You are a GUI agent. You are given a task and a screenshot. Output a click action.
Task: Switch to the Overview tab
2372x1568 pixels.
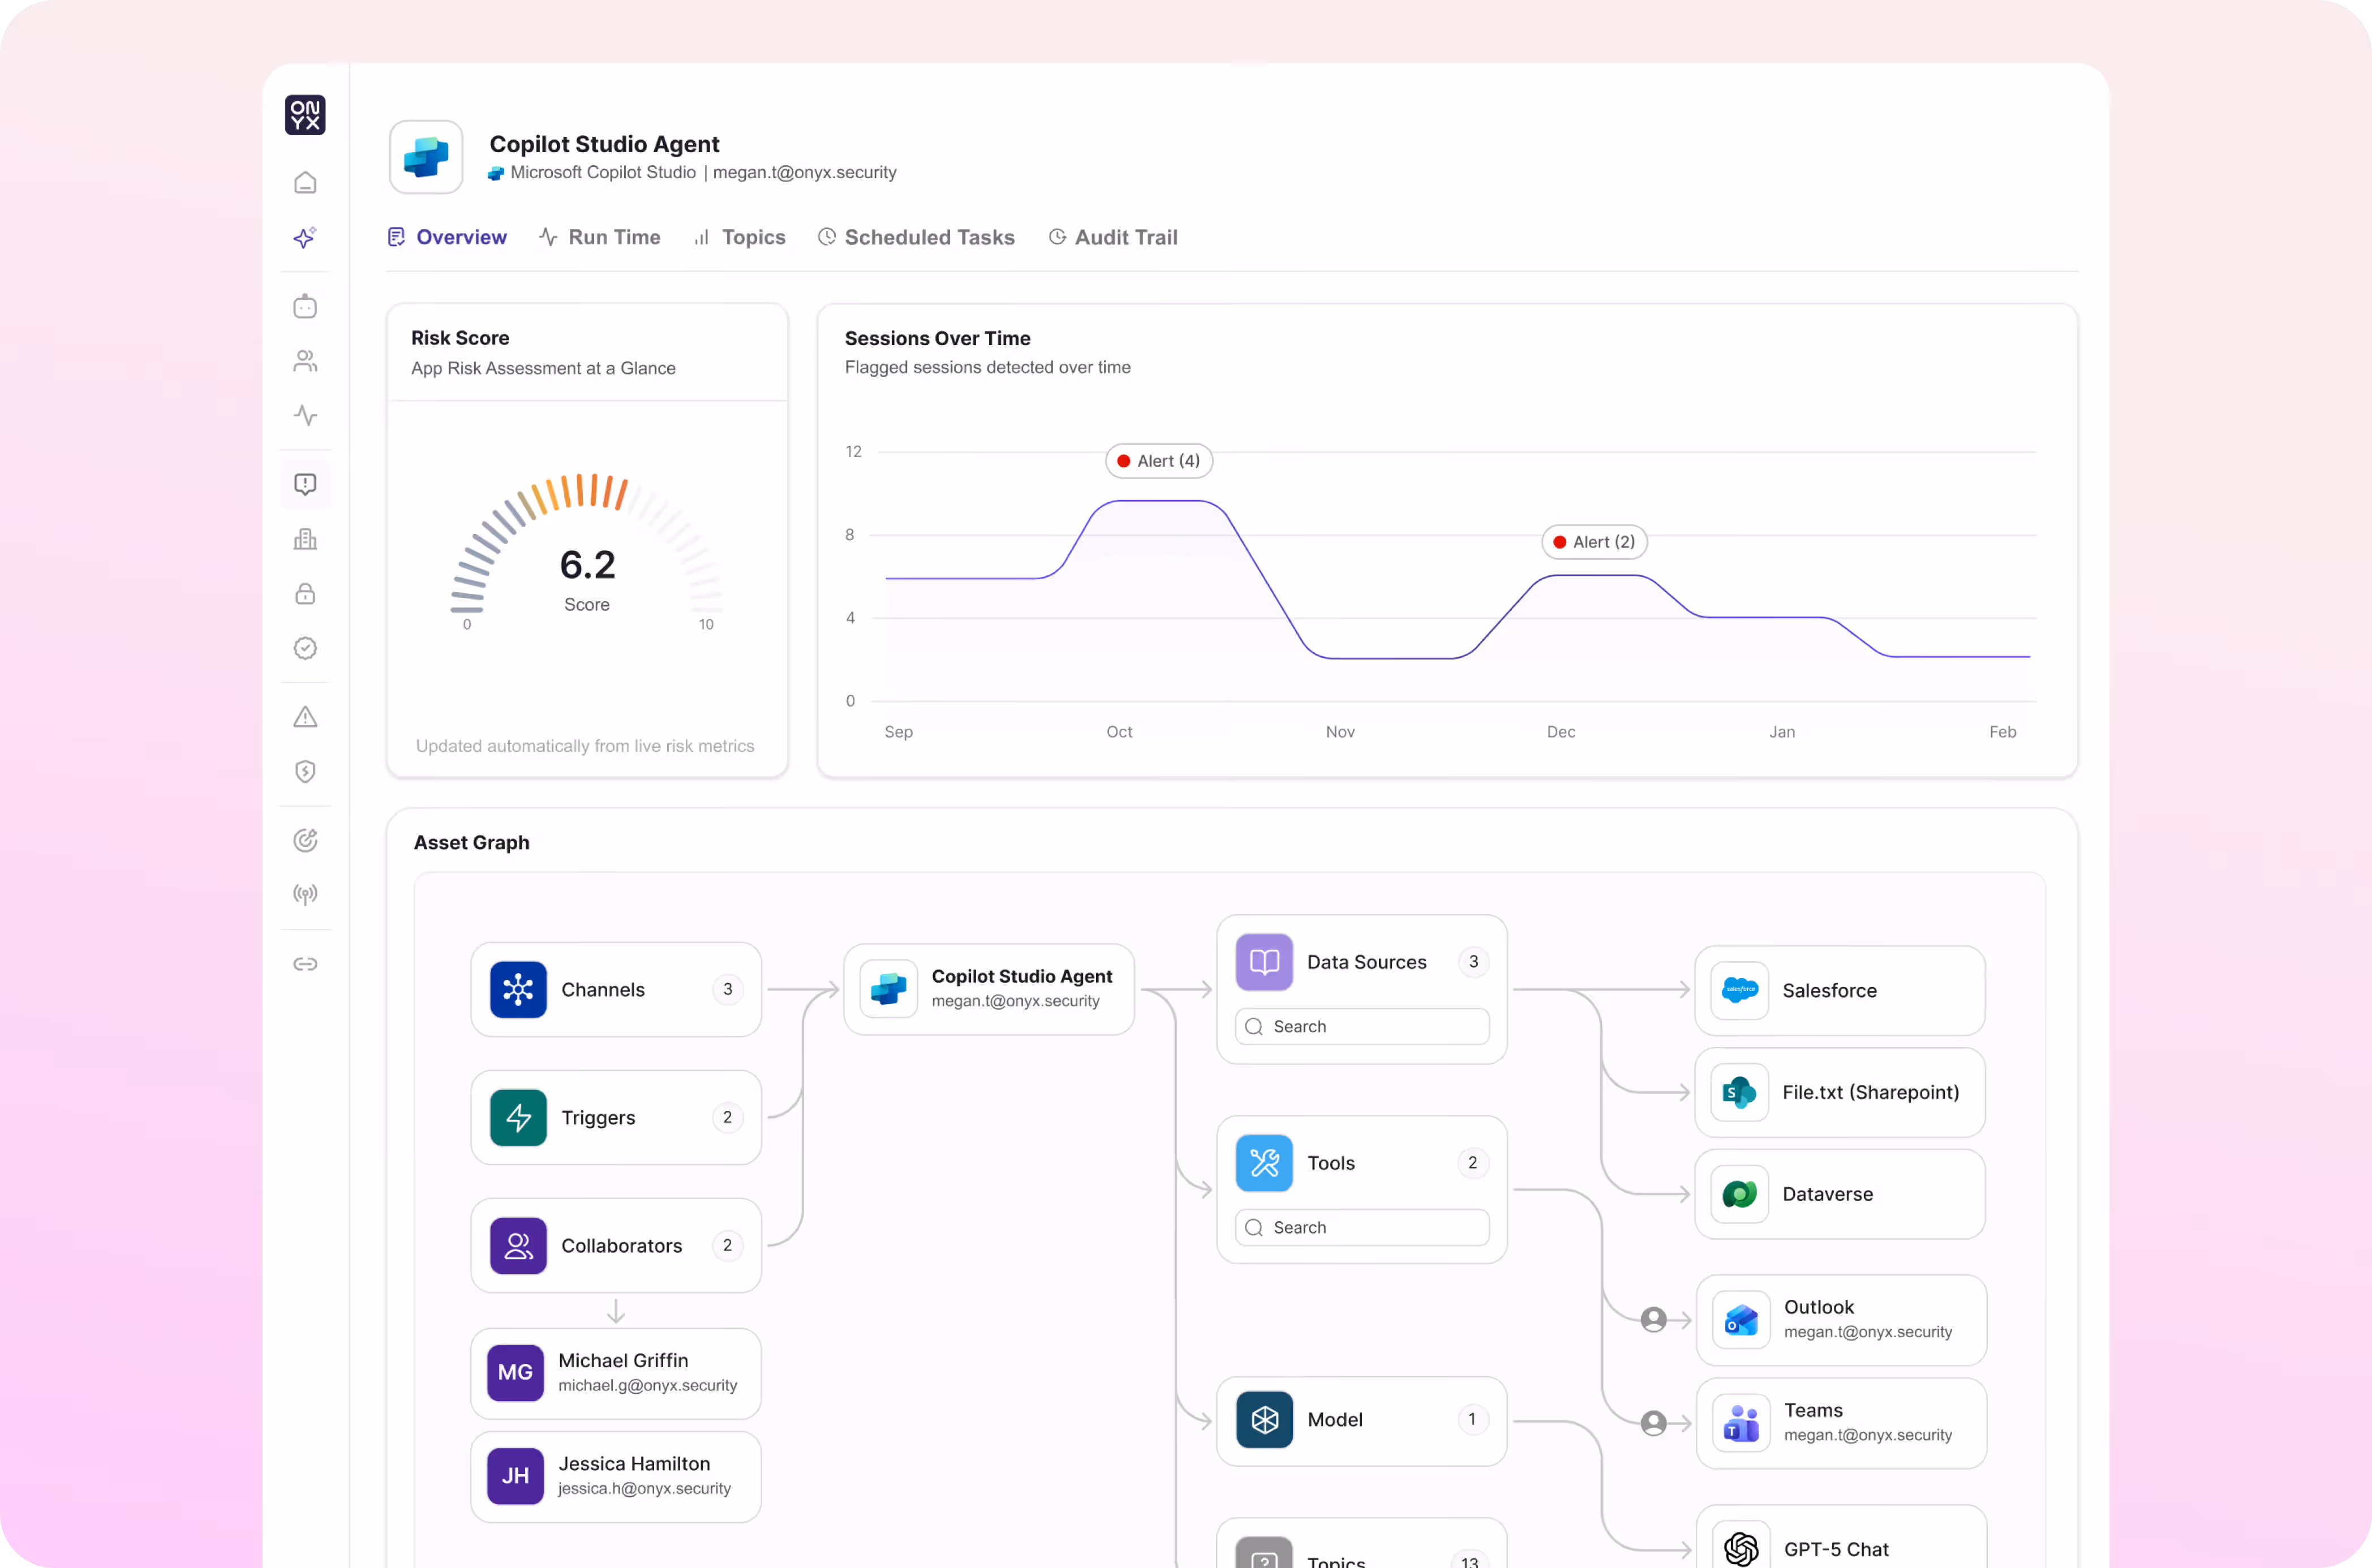(447, 237)
